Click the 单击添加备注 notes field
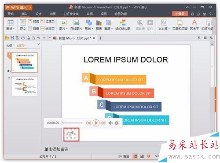The image size is (220, 163). point(56,149)
